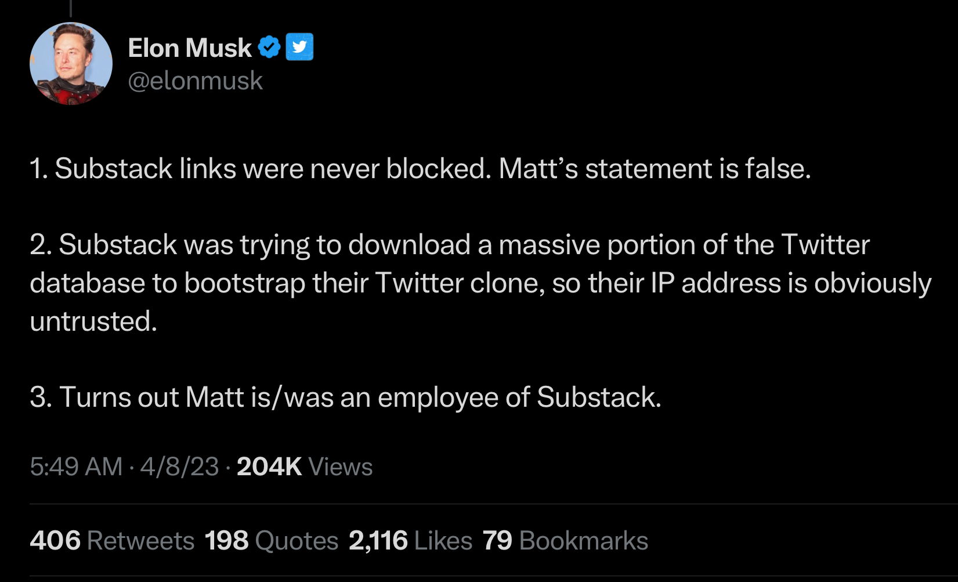Image resolution: width=958 pixels, height=582 pixels.
Task: Open the 79 Bookmarks count
Action: coord(565,540)
